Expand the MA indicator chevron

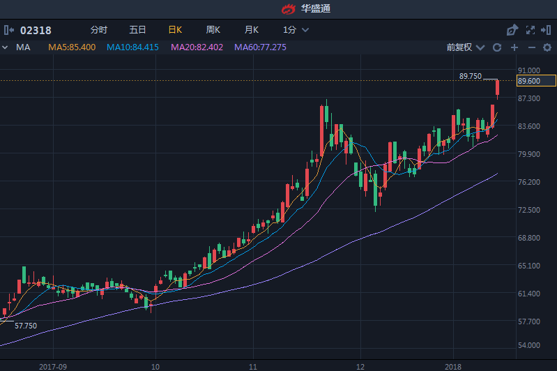tap(6, 47)
